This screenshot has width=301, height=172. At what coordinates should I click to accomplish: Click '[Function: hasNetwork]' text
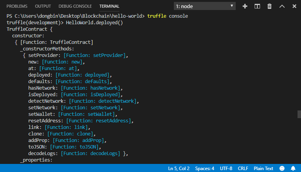(x=90, y=88)
